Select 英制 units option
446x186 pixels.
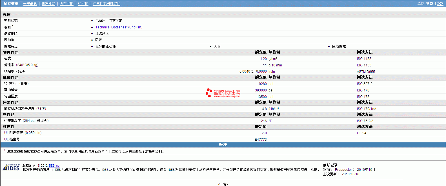click(x=429, y=4)
